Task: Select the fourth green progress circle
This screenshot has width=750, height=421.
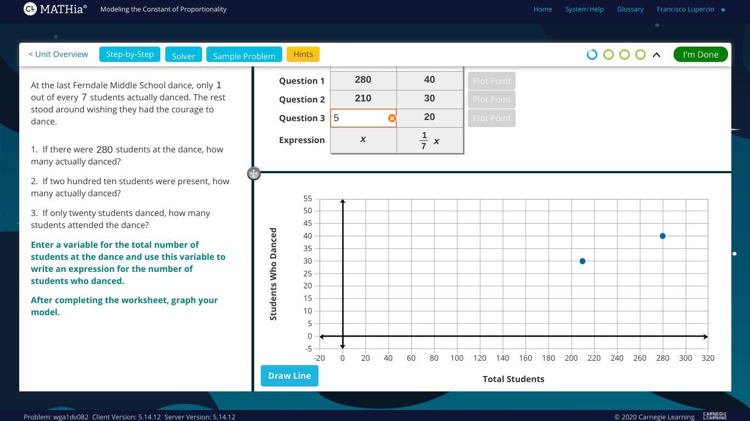Action: click(640, 54)
